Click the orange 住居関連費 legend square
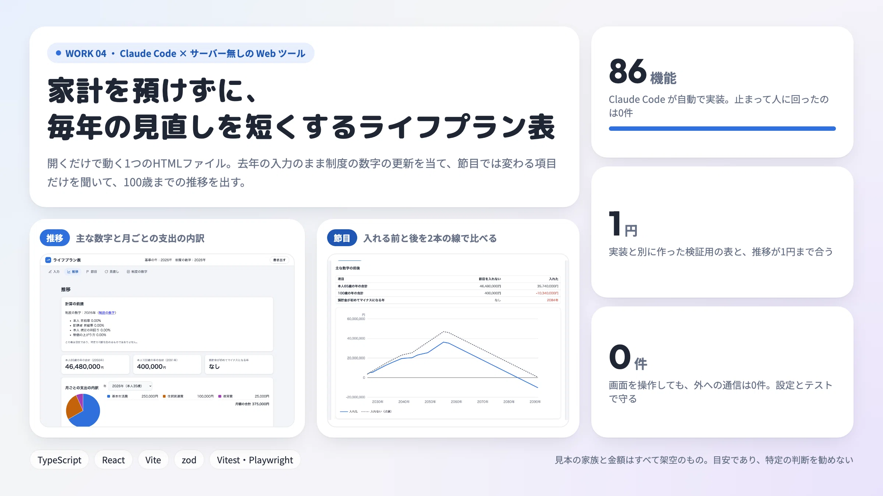This screenshot has height=496, width=883. coord(164,396)
